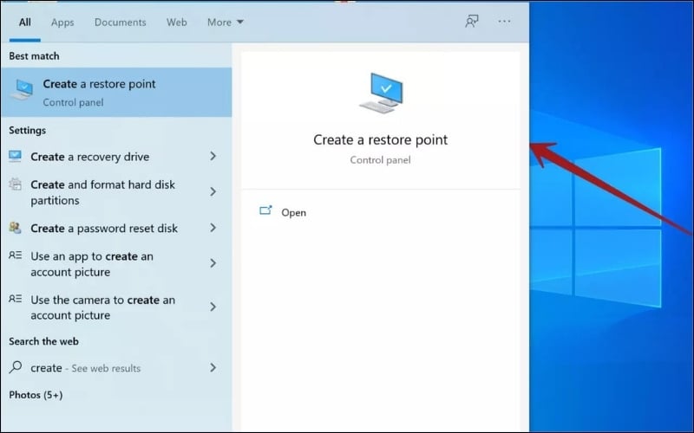694x433 pixels.
Task: Click the Best match heading
Action: click(x=34, y=56)
